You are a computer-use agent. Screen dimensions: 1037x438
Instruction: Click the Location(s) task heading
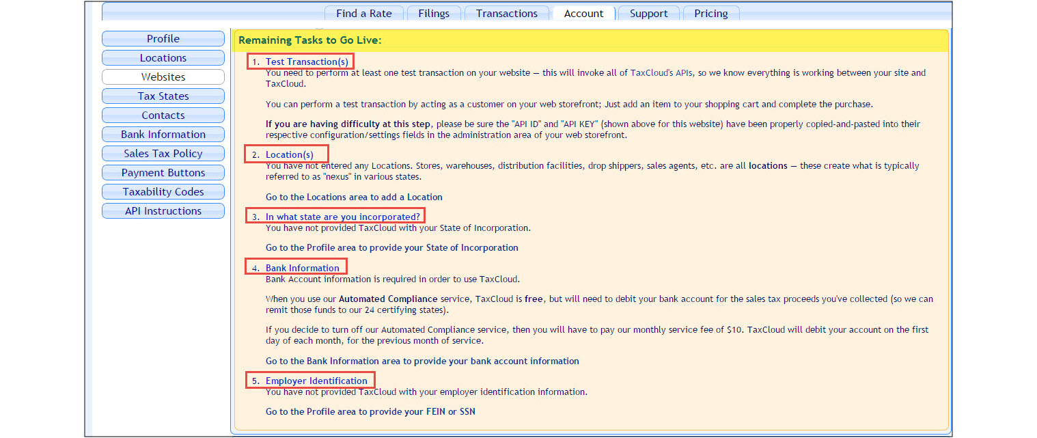point(290,154)
